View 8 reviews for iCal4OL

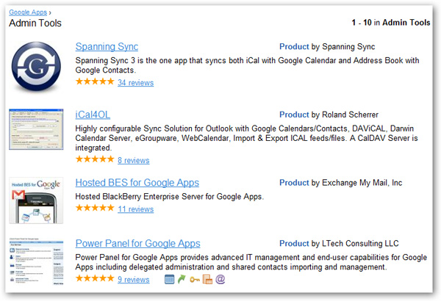point(134,160)
